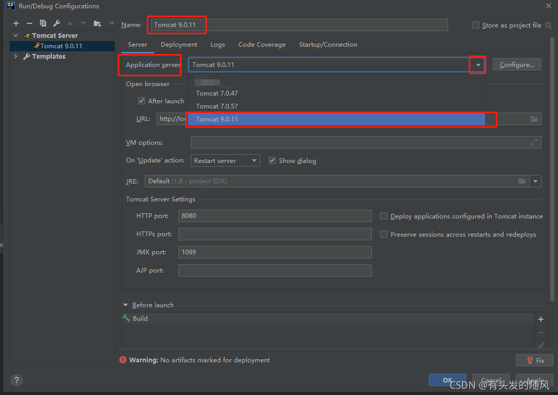Click the Build hammer icon
The height and width of the screenshot is (395, 558).
tap(127, 318)
